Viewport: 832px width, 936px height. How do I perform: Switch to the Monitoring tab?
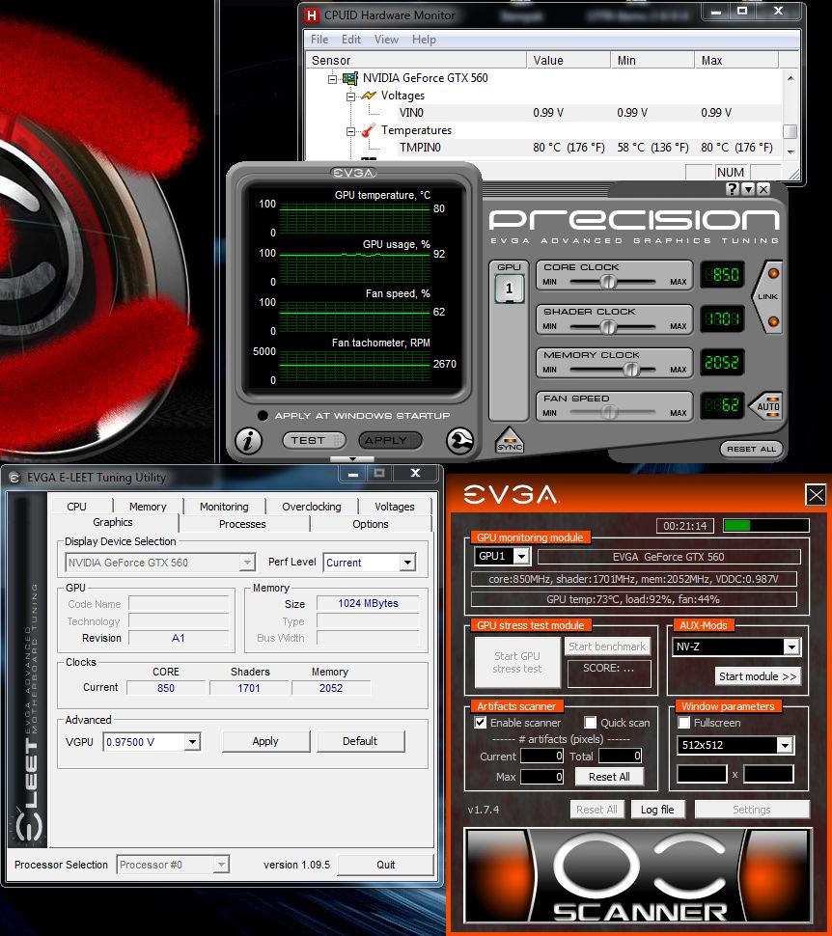coord(224,507)
